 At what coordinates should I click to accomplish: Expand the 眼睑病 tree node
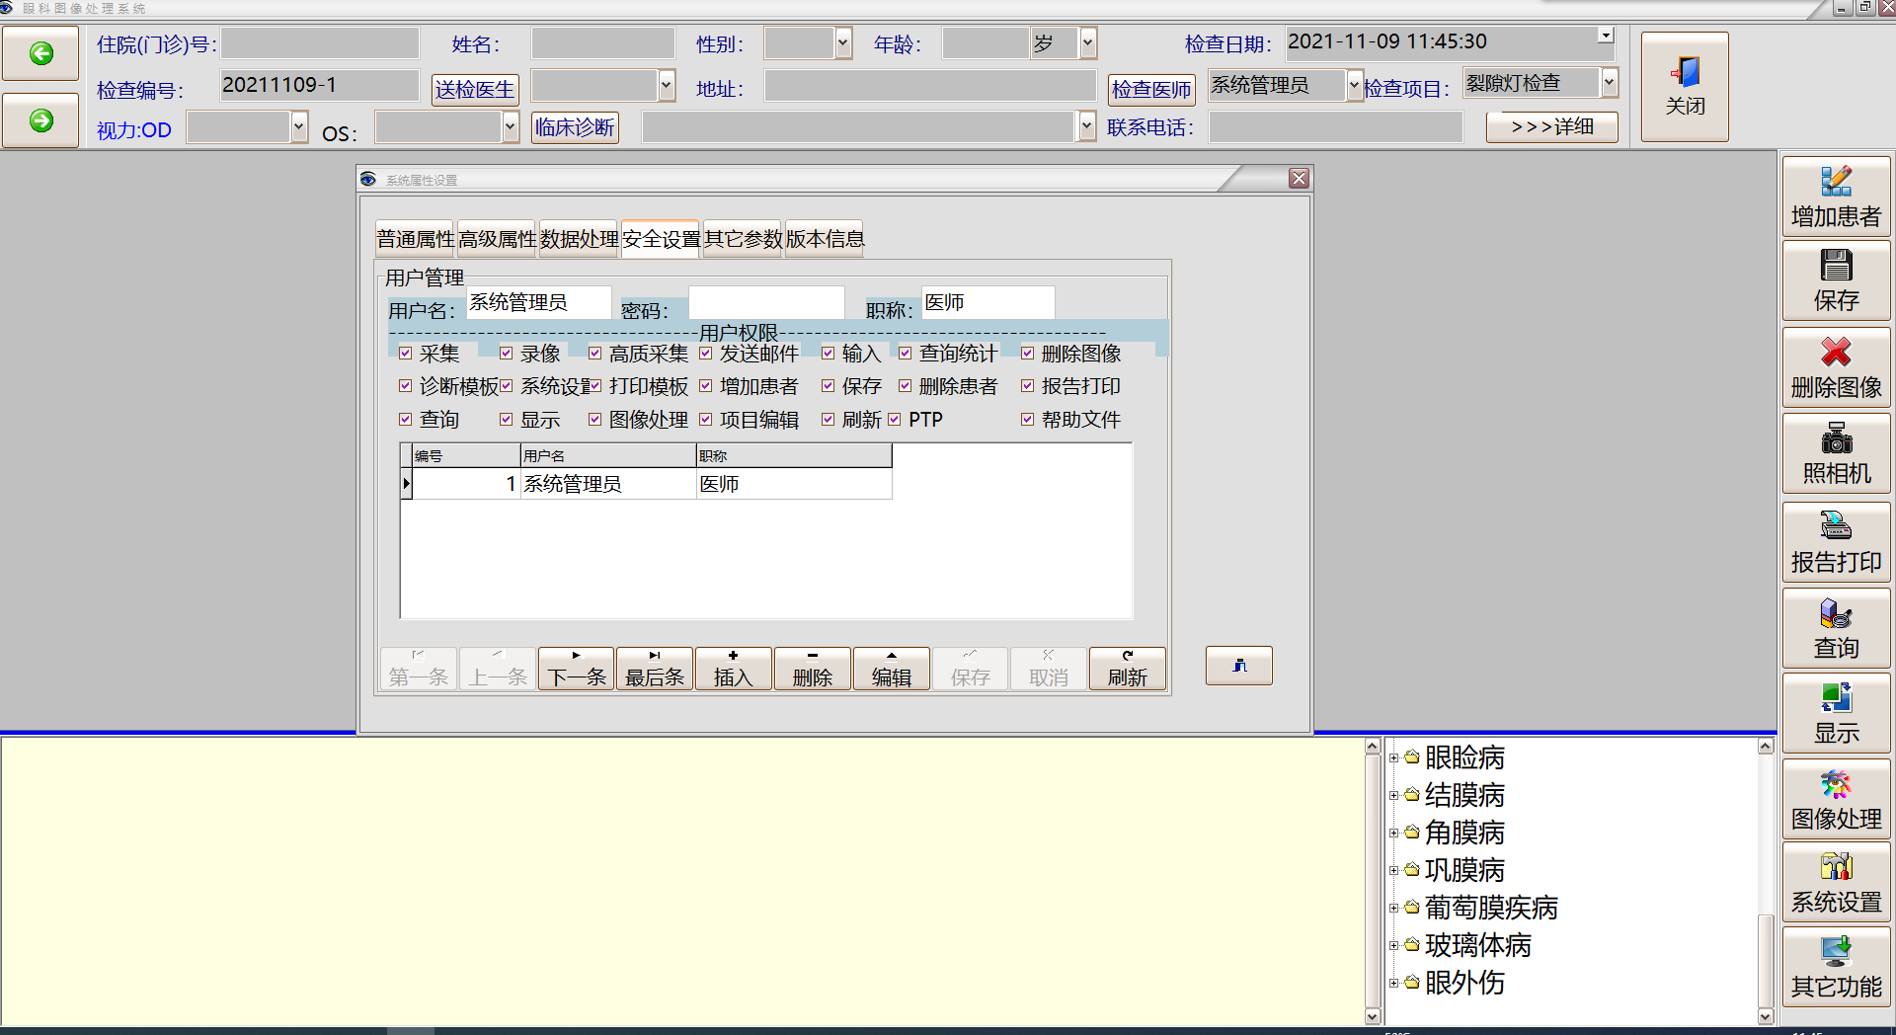tap(1393, 758)
